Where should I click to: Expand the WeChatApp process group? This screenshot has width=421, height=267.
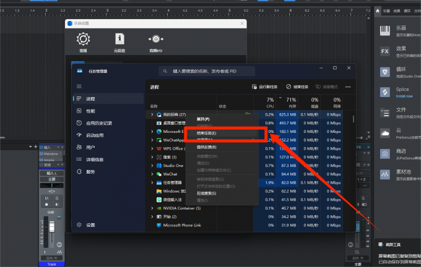[152, 140]
